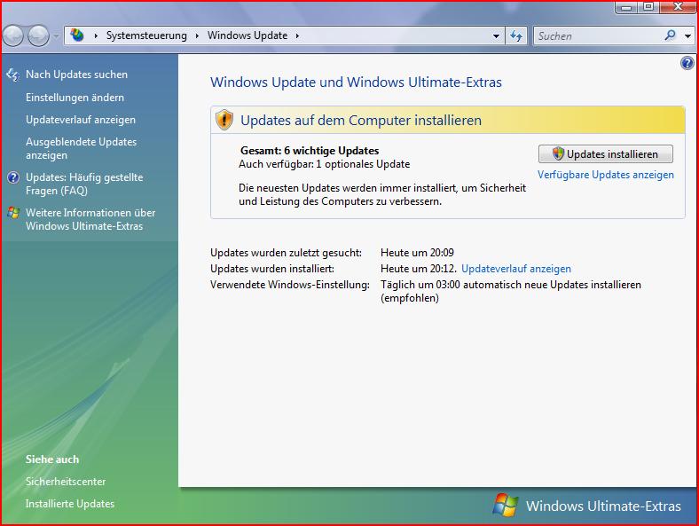Click text Gesamt: 6 wichtige Updates

point(310,151)
